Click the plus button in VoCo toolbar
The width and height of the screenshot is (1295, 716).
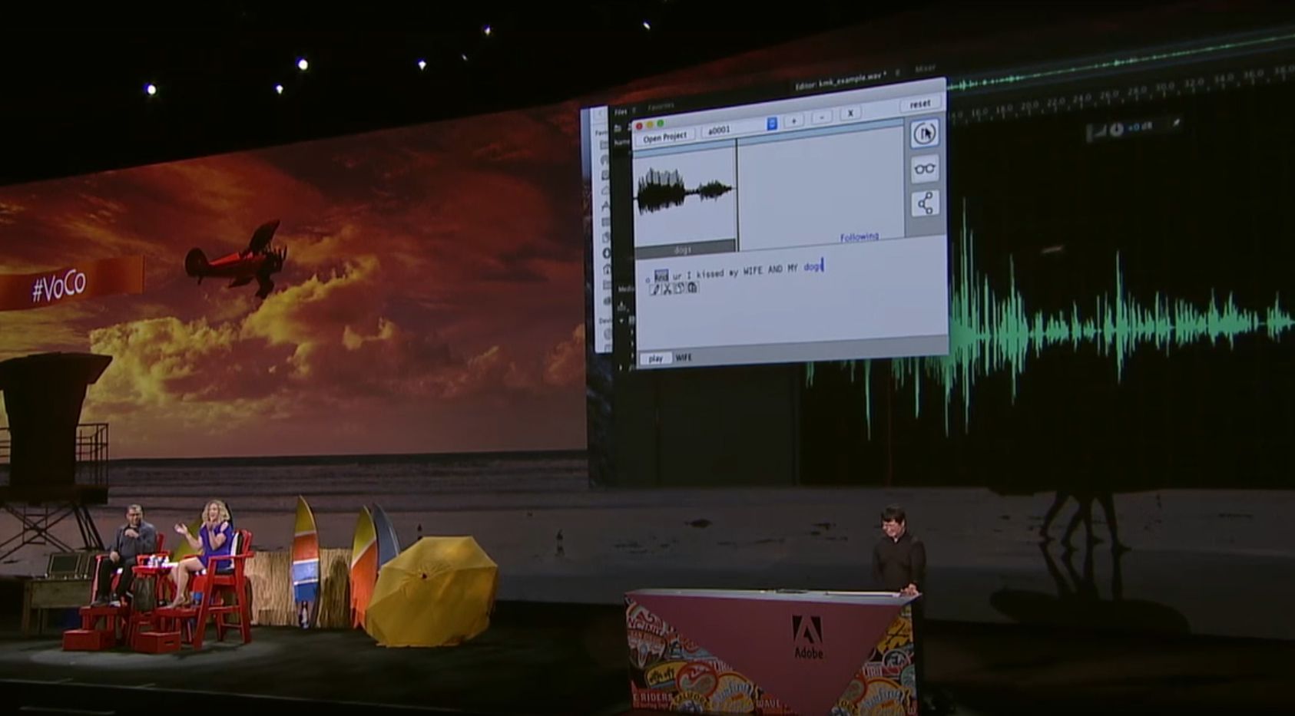[794, 120]
